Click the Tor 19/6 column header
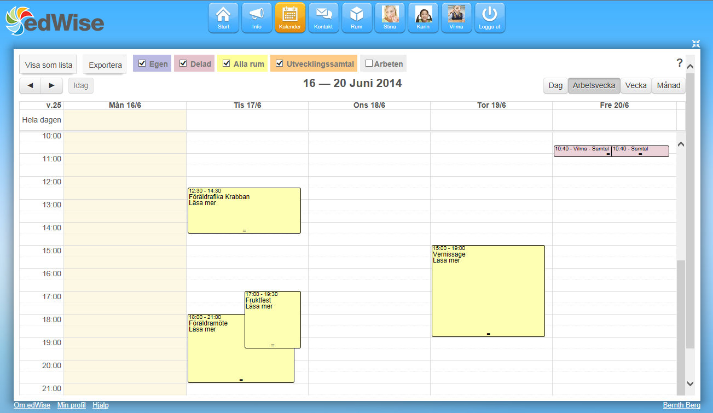 pyautogui.click(x=491, y=105)
